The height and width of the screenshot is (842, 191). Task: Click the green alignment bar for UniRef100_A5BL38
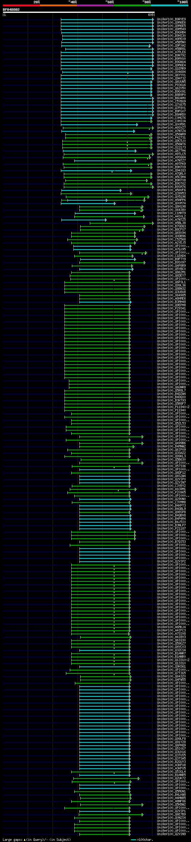click(x=122, y=223)
